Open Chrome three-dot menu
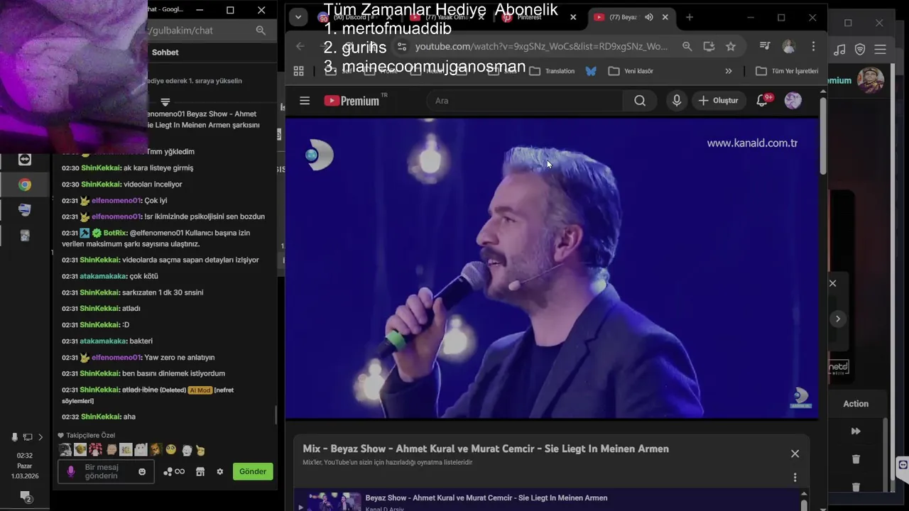 click(813, 46)
